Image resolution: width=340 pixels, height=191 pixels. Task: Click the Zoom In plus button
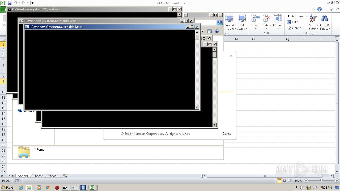[337, 181]
